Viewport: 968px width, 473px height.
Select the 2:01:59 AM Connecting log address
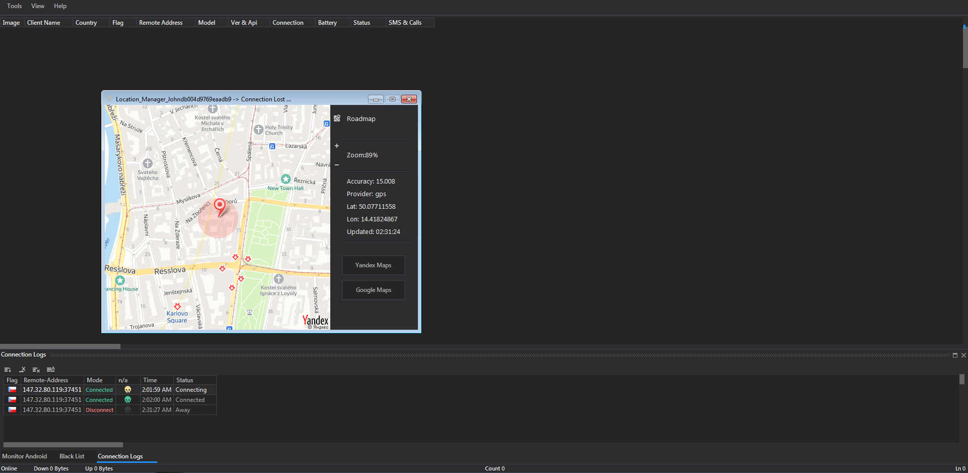point(52,390)
